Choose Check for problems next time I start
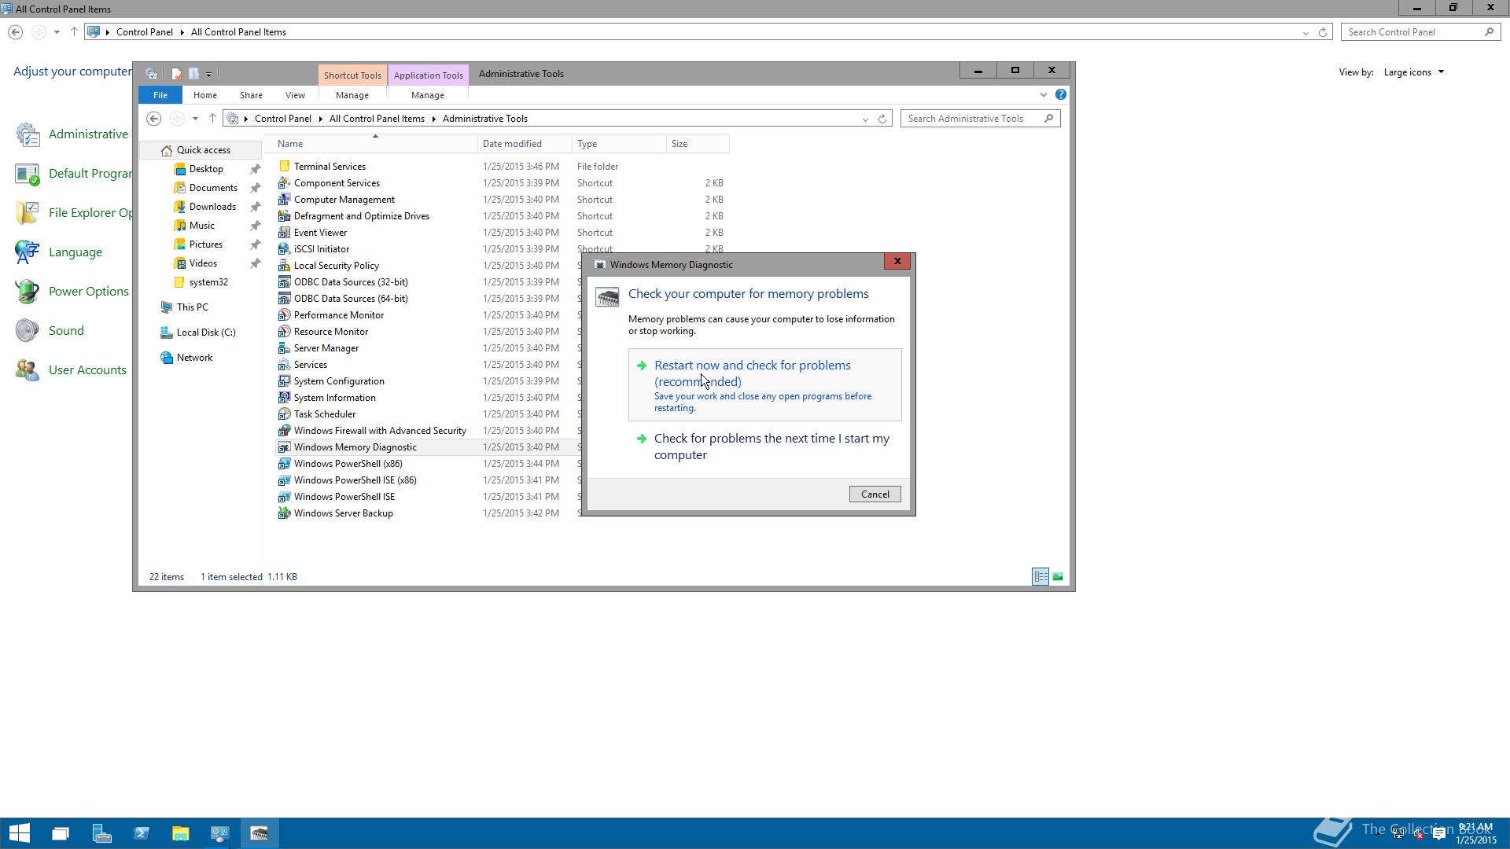This screenshot has height=849, width=1510. click(764, 447)
